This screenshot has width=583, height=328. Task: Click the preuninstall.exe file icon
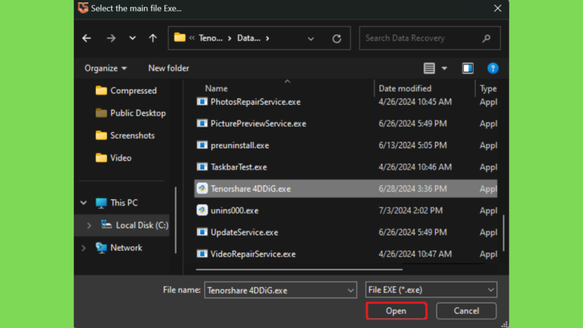tap(202, 145)
